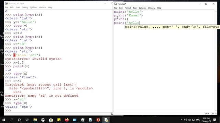220x123 pixels.
Task: Minimize the untitled editor window
Action: (199, 4)
